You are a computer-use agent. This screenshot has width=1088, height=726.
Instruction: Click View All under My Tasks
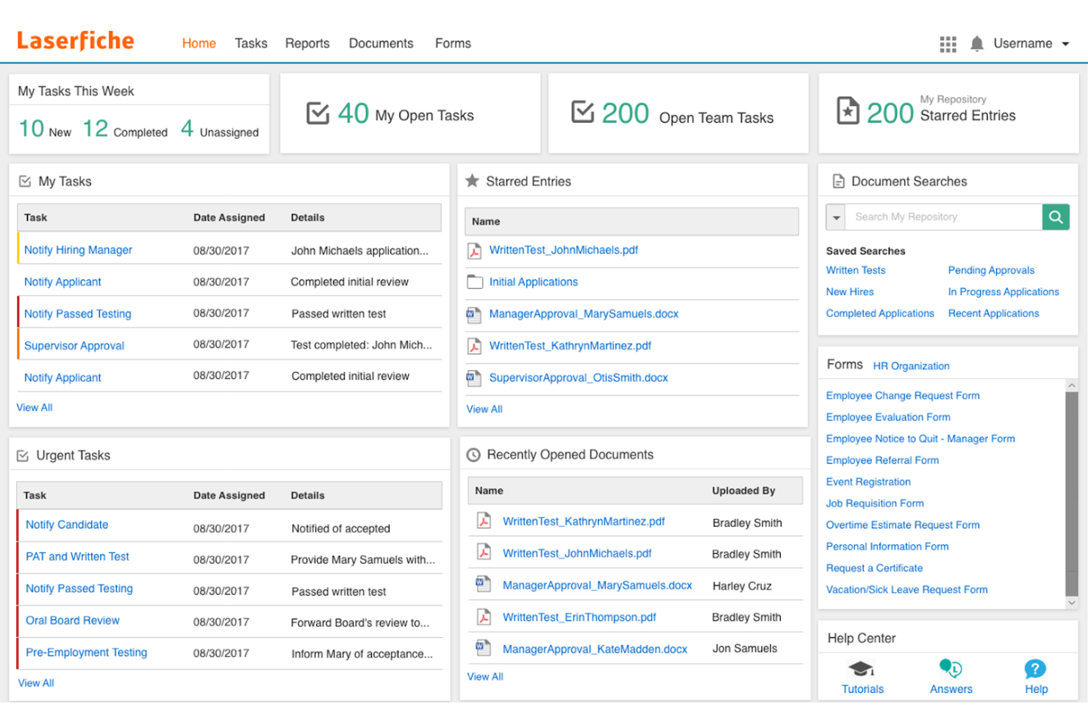coord(35,408)
